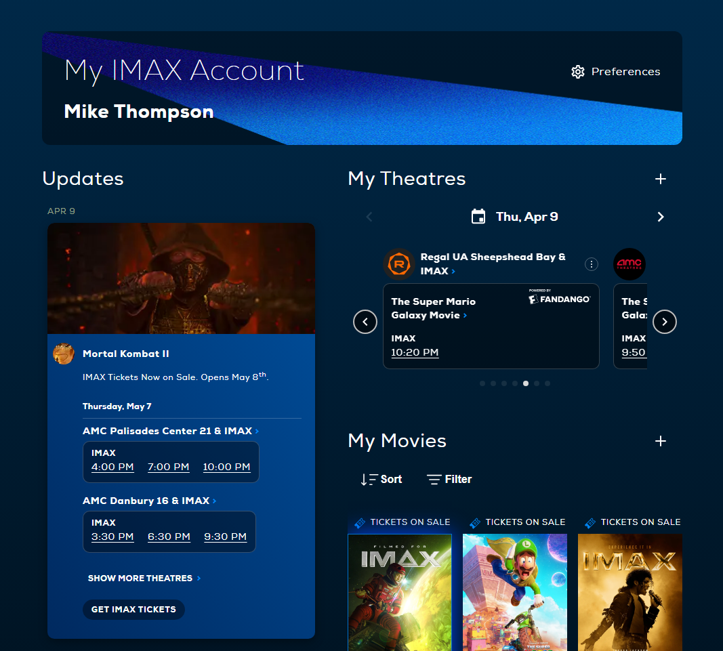Open the golden IMAX singer poster
The image size is (723, 651).
coord(630,593)
